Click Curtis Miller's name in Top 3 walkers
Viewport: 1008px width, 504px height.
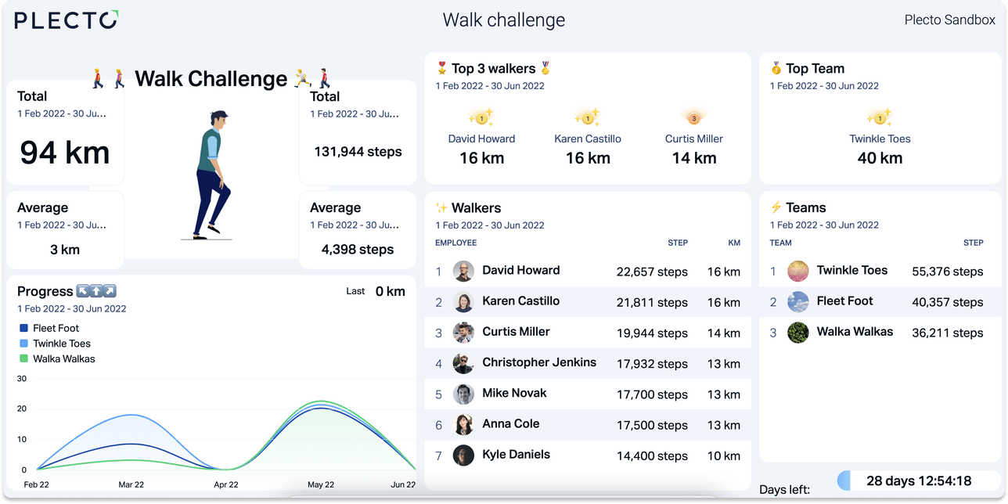(x=694, y=139)
